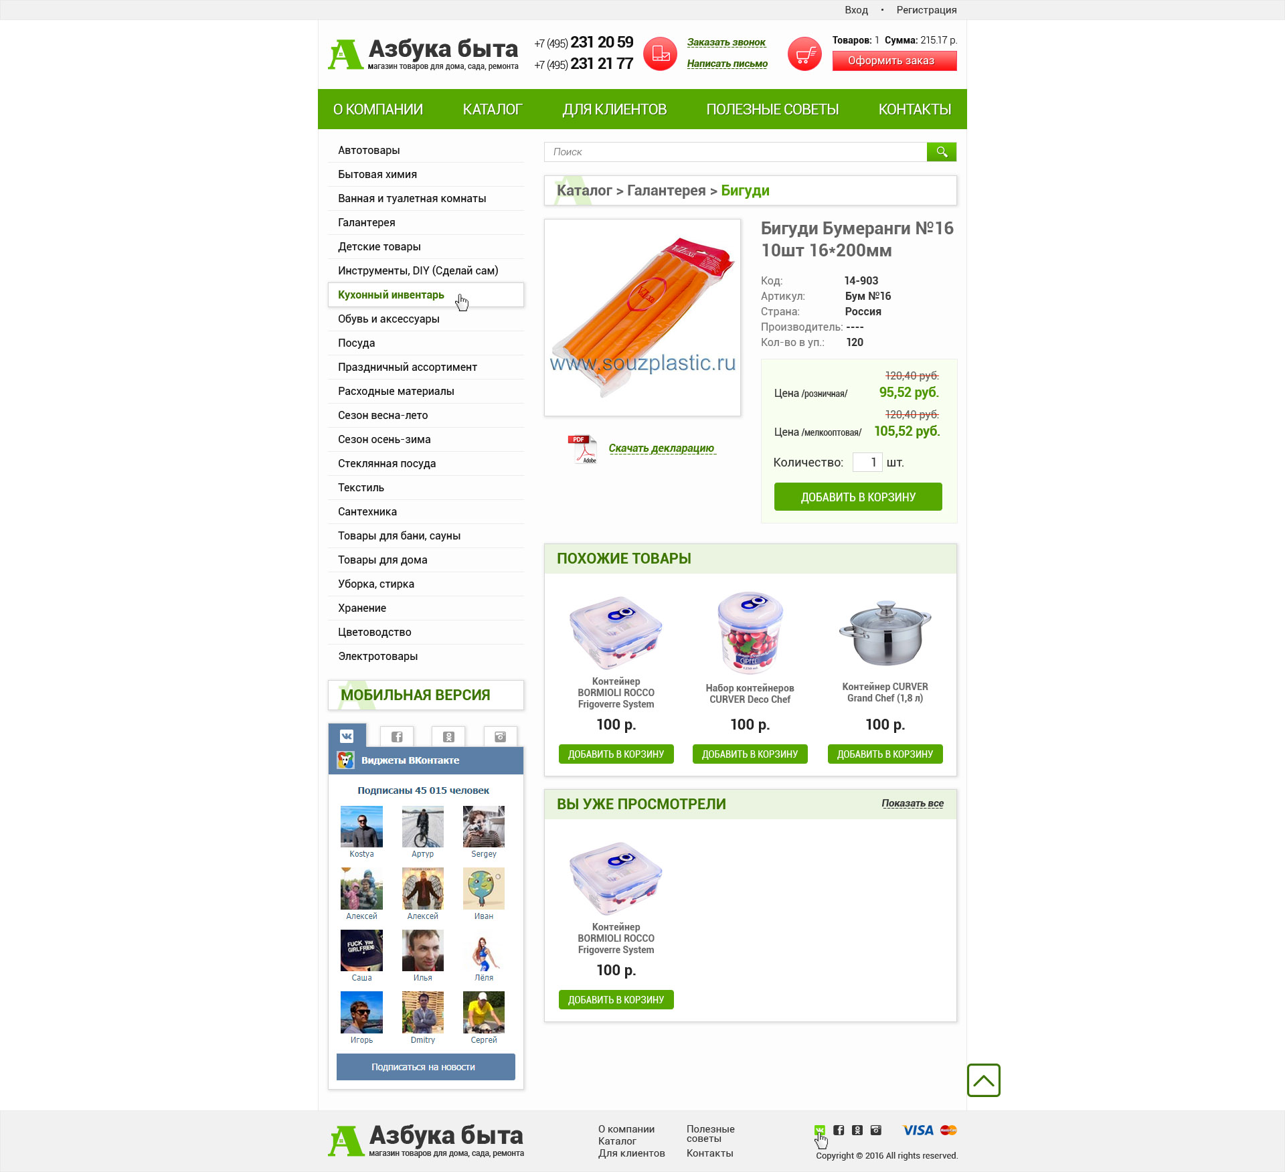Image resolution: width=1285 pixels, height=1172 pixels.
Task: Open the Instagram icon in the footer
Action: (875, 1130)
